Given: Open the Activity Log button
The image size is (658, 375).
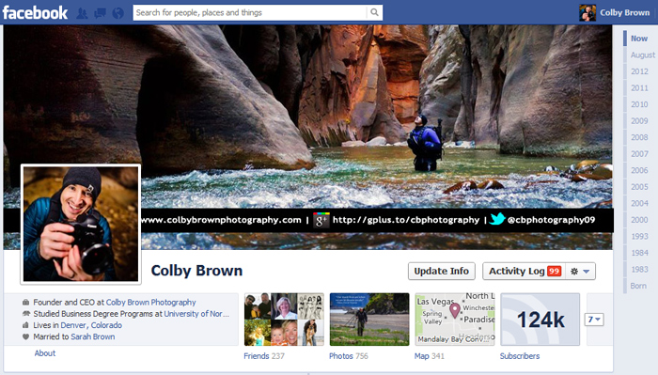Looking at the screenshot, I should (x=525, y=271).
